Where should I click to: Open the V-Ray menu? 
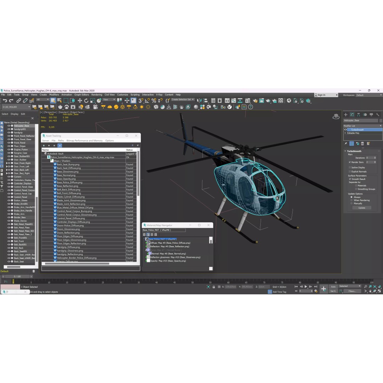click(159, 95)
